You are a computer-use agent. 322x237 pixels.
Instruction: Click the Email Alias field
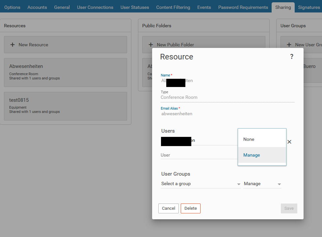point(227,114)
